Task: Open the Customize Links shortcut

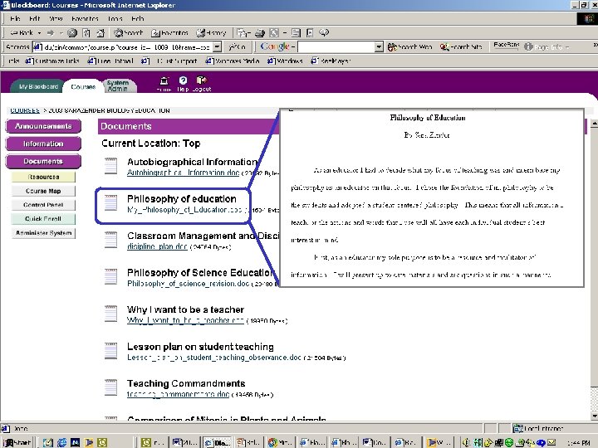Action: (52, 61)
